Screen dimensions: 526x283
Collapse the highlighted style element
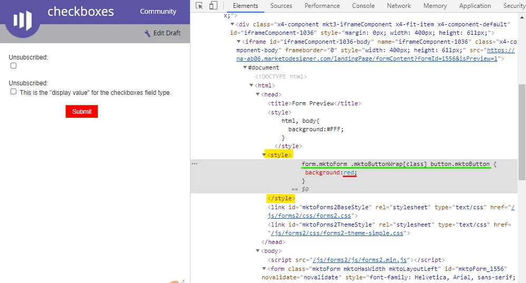[264, 155]
